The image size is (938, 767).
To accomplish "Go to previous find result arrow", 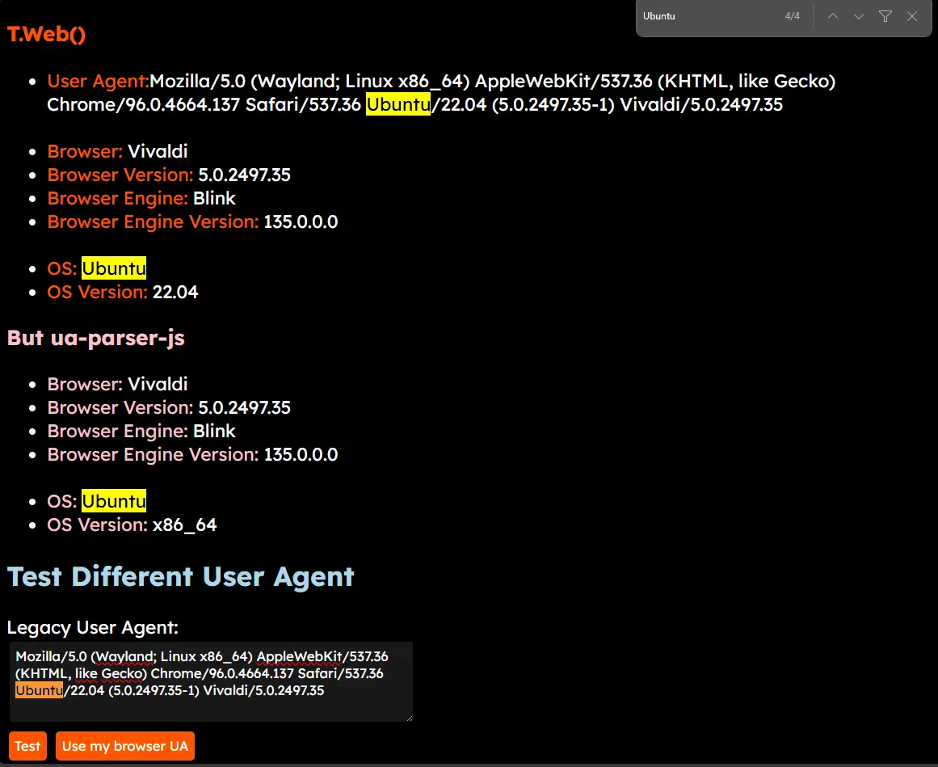I will [x=833, y=16].
